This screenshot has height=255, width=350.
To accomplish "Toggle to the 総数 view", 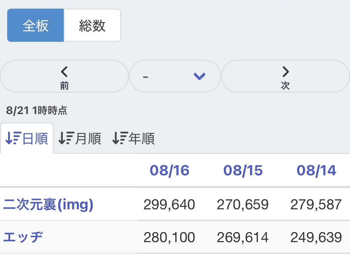I will coord(92,25).
